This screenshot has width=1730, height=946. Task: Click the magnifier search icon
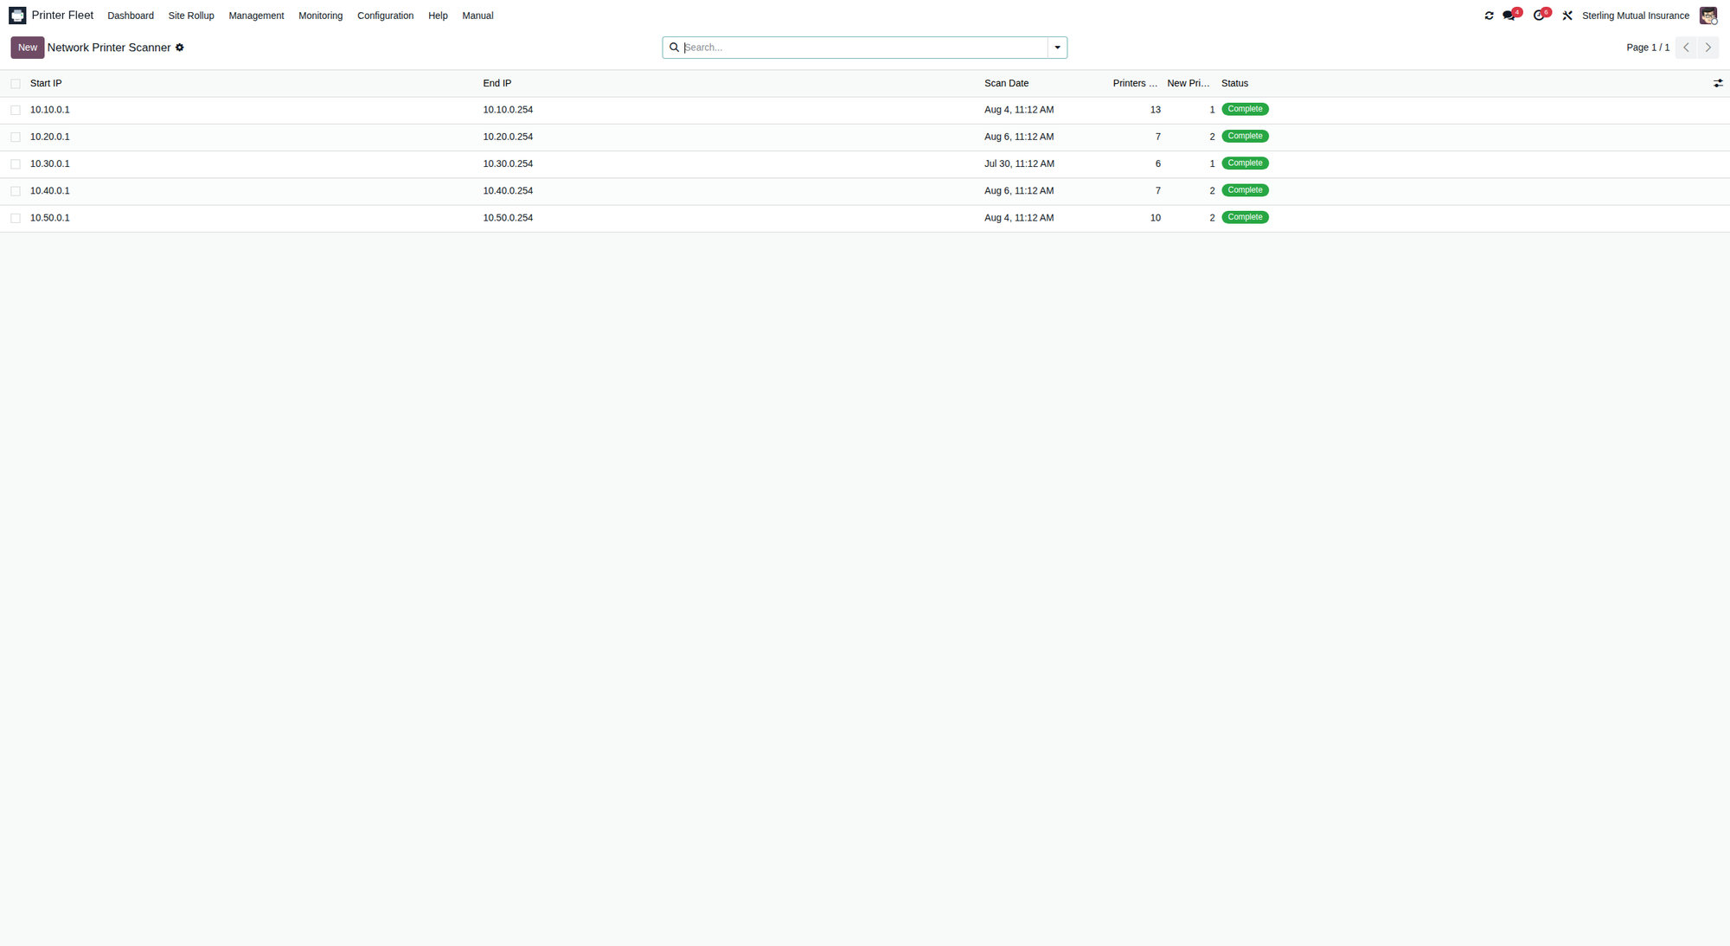tap(674, 48)
